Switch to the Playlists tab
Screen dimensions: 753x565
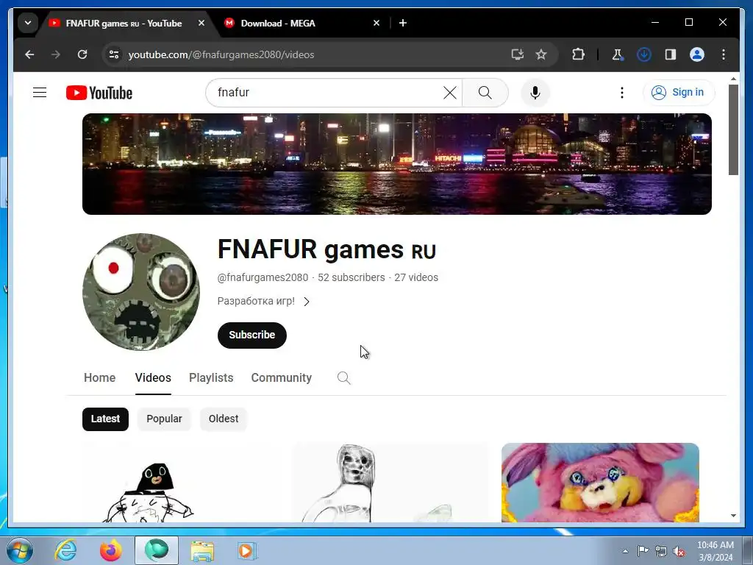click(211, 377)
